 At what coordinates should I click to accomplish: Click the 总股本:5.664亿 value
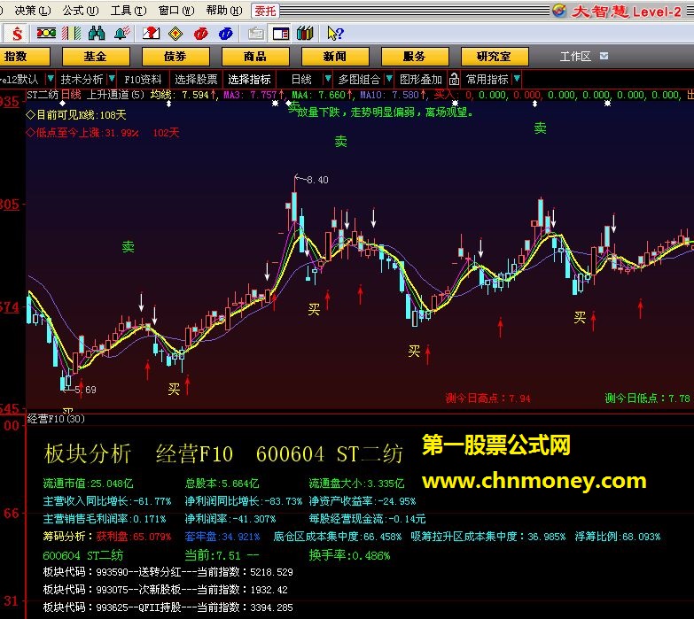point(222,484)
